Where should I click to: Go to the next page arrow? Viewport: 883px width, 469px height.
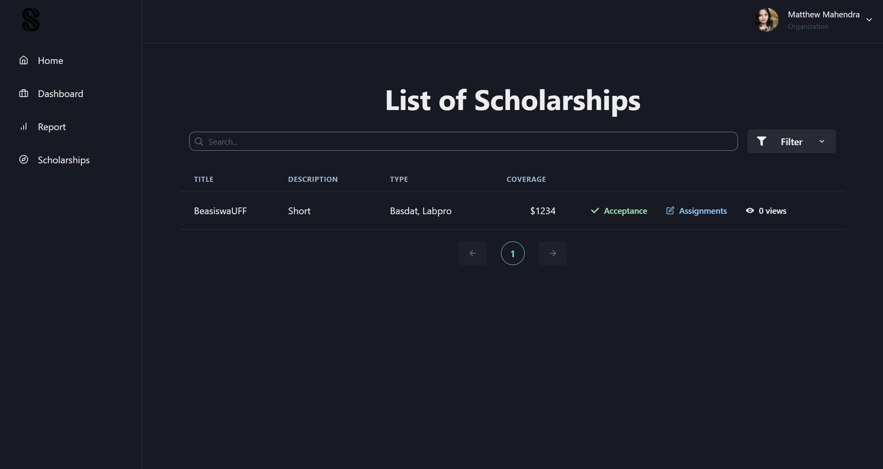click(x=553, y=253)
